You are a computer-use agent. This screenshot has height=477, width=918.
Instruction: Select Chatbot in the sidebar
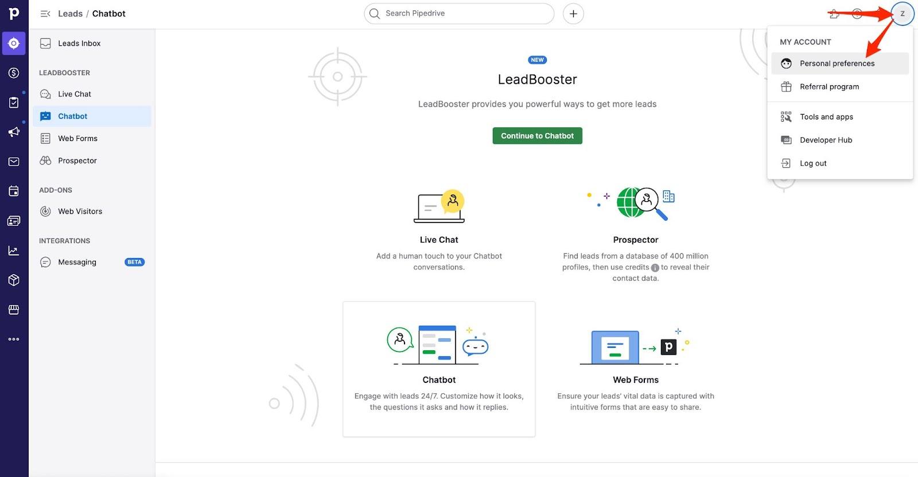(x=92, y=116)
